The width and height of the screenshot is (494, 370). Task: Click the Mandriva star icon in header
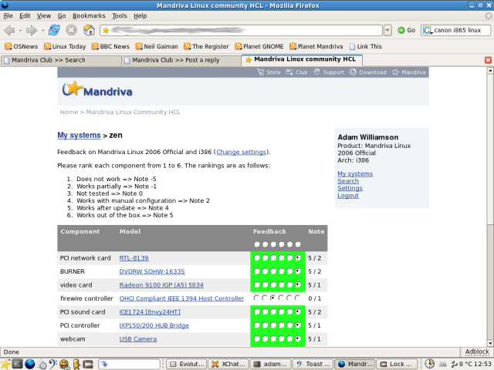coord(395,72)
